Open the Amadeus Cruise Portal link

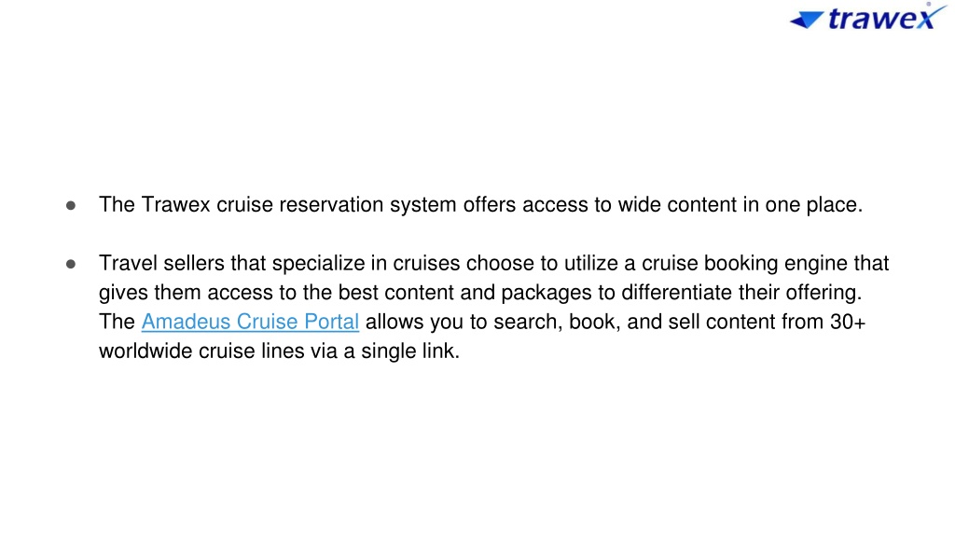point(250,322)
